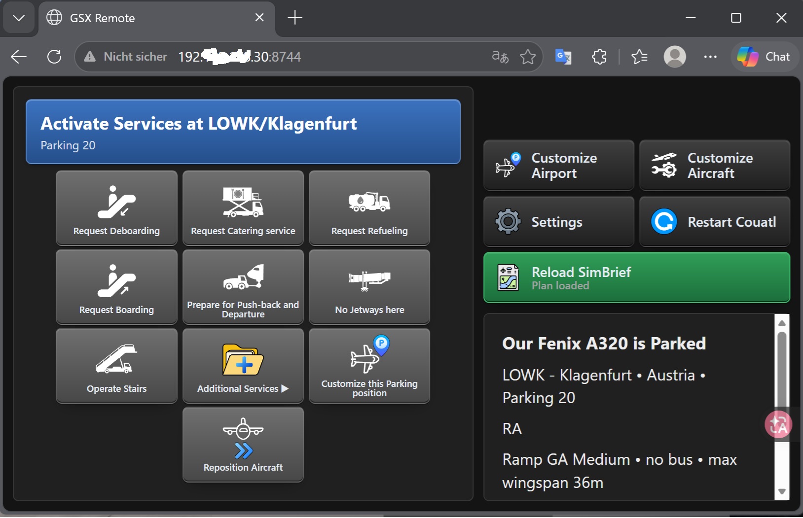Click the Request Deboarding escalator icon
The width and height of the screenshot is (803, 518).
coord(116,202)
